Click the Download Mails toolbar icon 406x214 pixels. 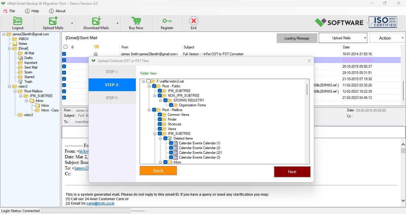(96, 21)
